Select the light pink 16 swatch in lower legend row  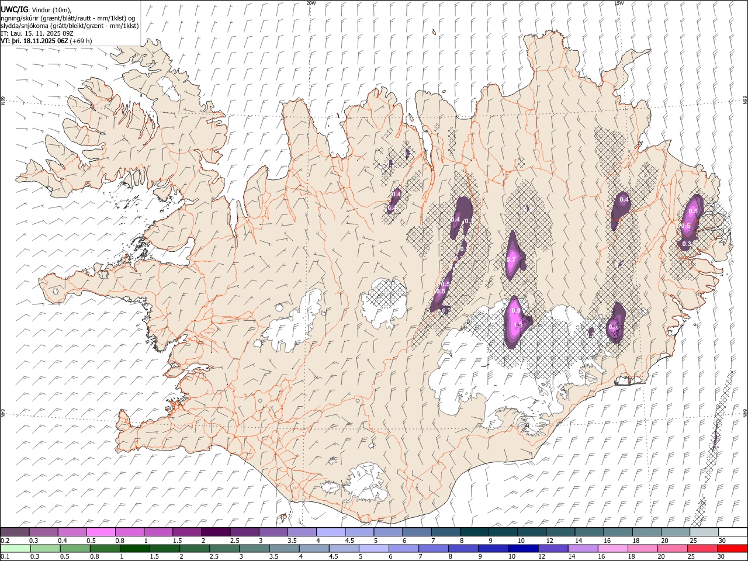pos(612,549)
